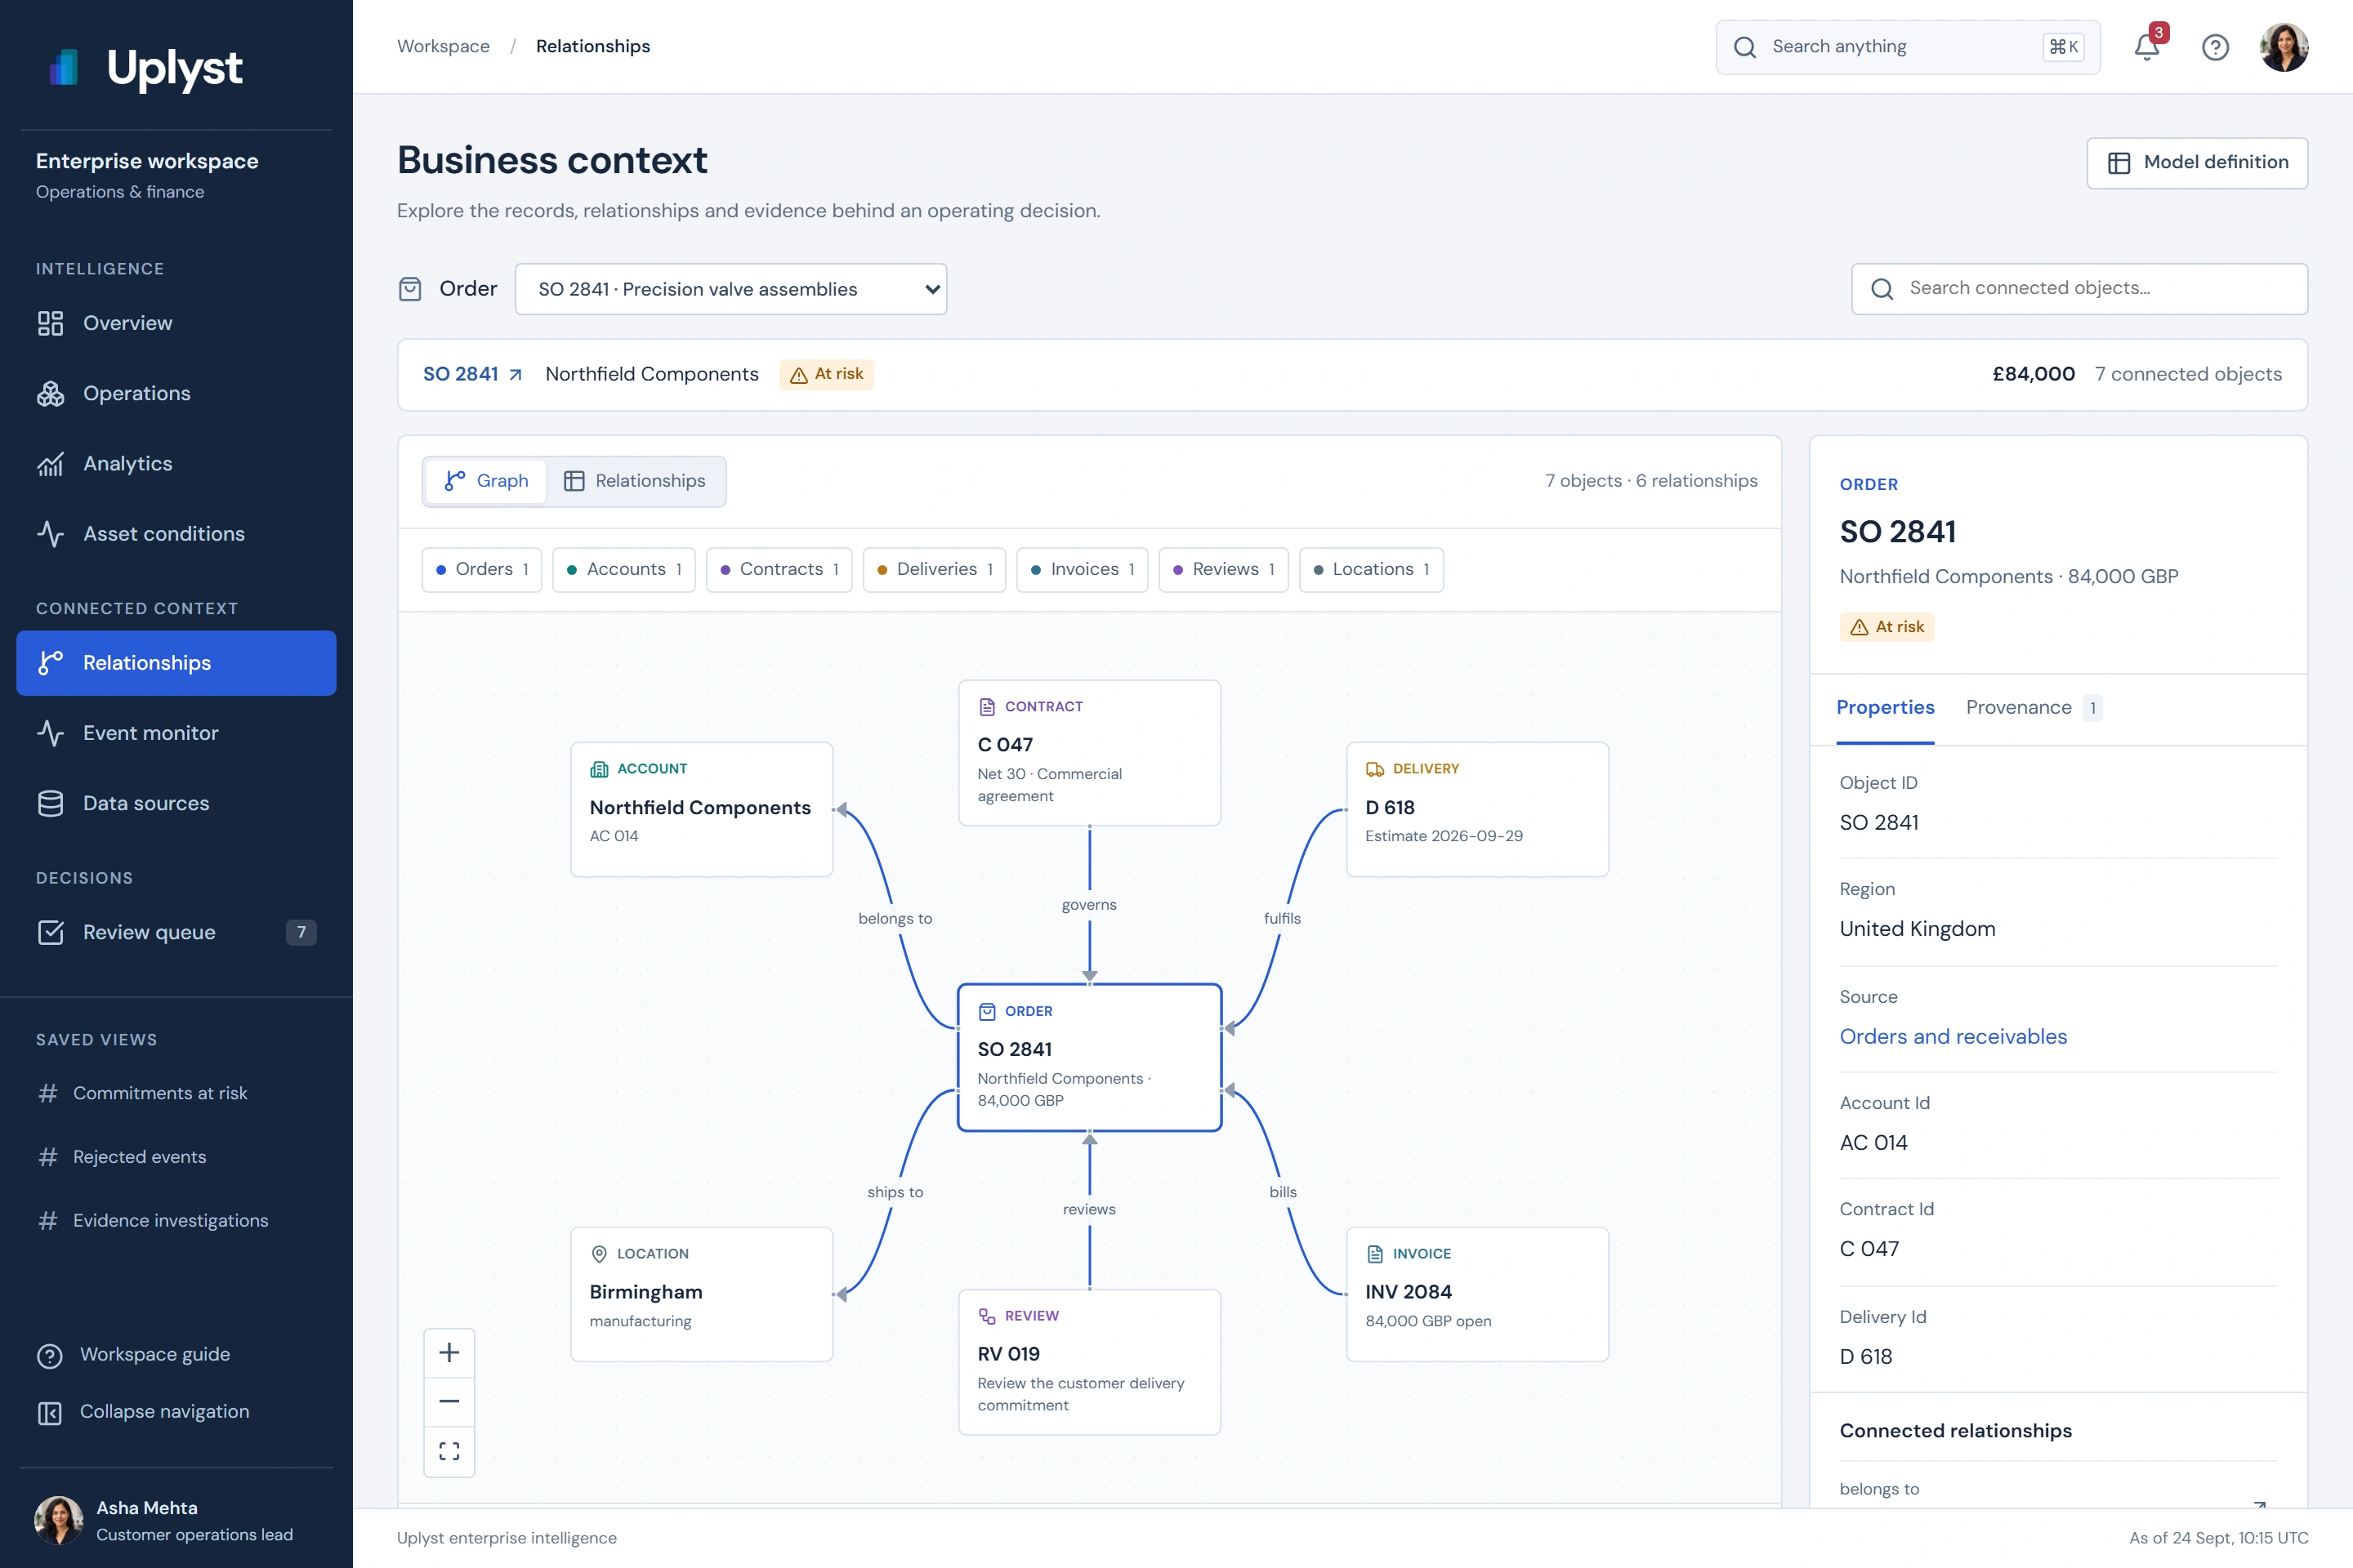
Task: Open Analytics in sidebar
Action: (x=176, y=463)
